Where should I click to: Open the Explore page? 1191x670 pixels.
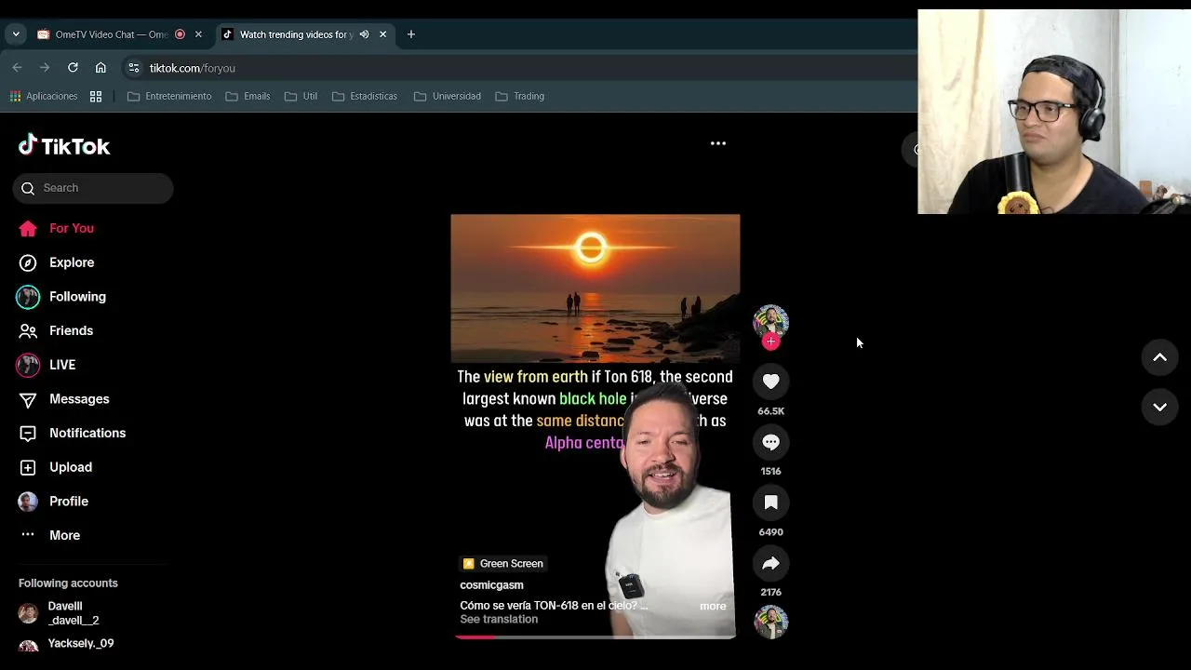[57, 262]
